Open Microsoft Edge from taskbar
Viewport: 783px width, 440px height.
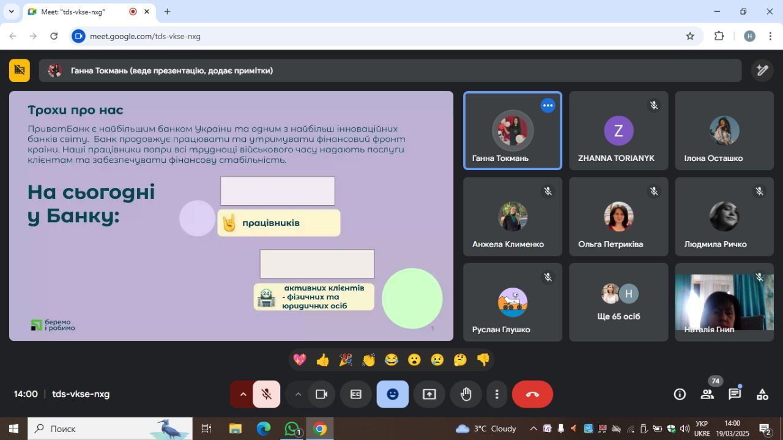coord(264,428)
